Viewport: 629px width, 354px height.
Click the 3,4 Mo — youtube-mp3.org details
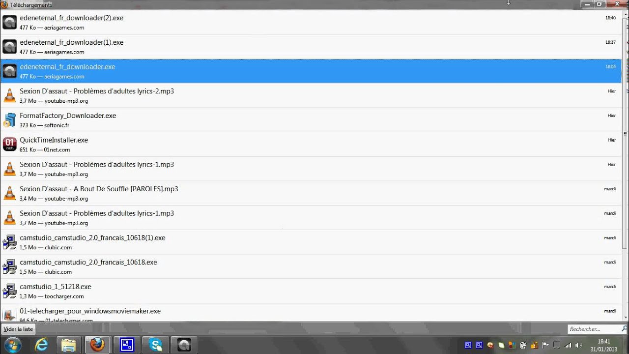54,199
